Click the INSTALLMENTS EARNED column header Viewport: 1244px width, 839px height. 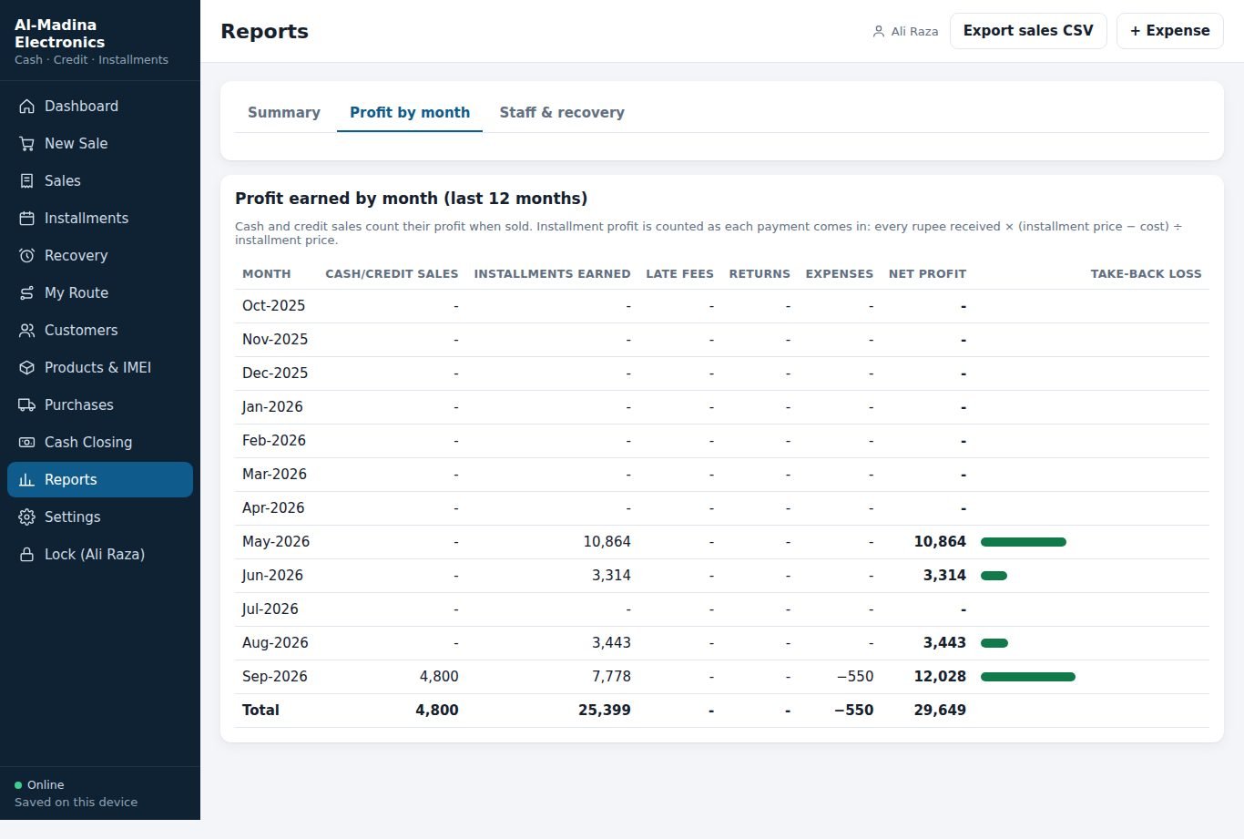pyautogui.click(x=552, y=273)
